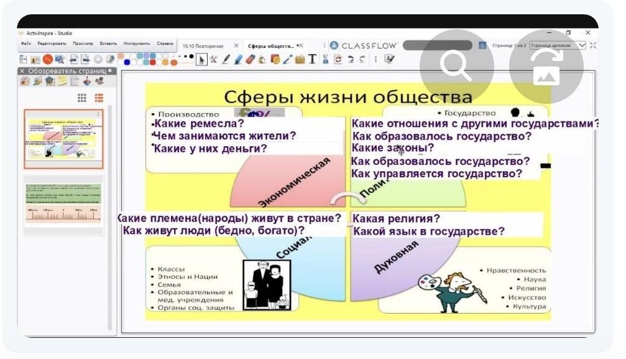Open the Property Browser icon
The image size is (626, 359).
point(74,81)
